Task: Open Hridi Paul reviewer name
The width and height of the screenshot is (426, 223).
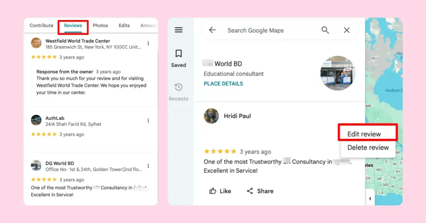Action: coord(237,116)
